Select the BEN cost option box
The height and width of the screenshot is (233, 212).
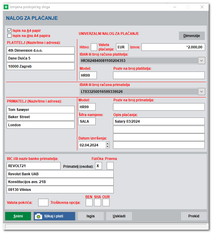click(x=89, y=203)
